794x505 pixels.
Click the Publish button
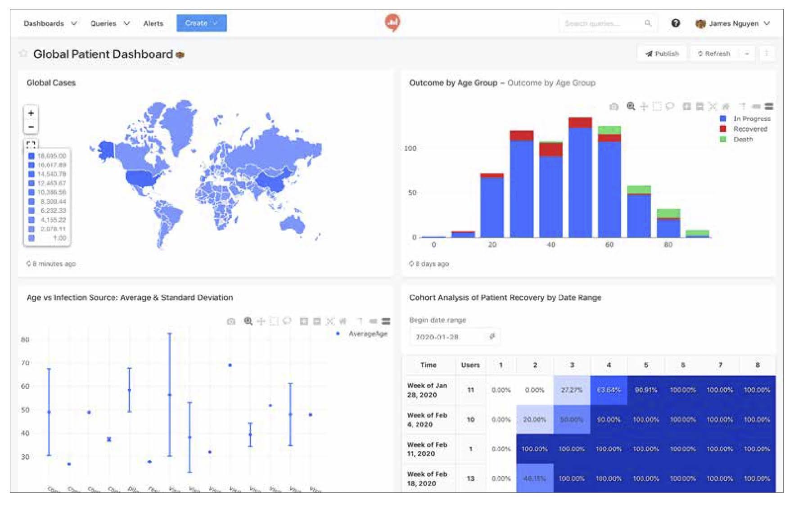coord(662,54)
